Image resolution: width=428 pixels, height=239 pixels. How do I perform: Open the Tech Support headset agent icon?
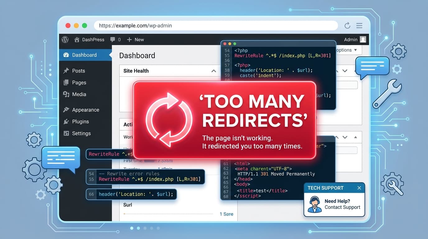[x=314, y=204]
